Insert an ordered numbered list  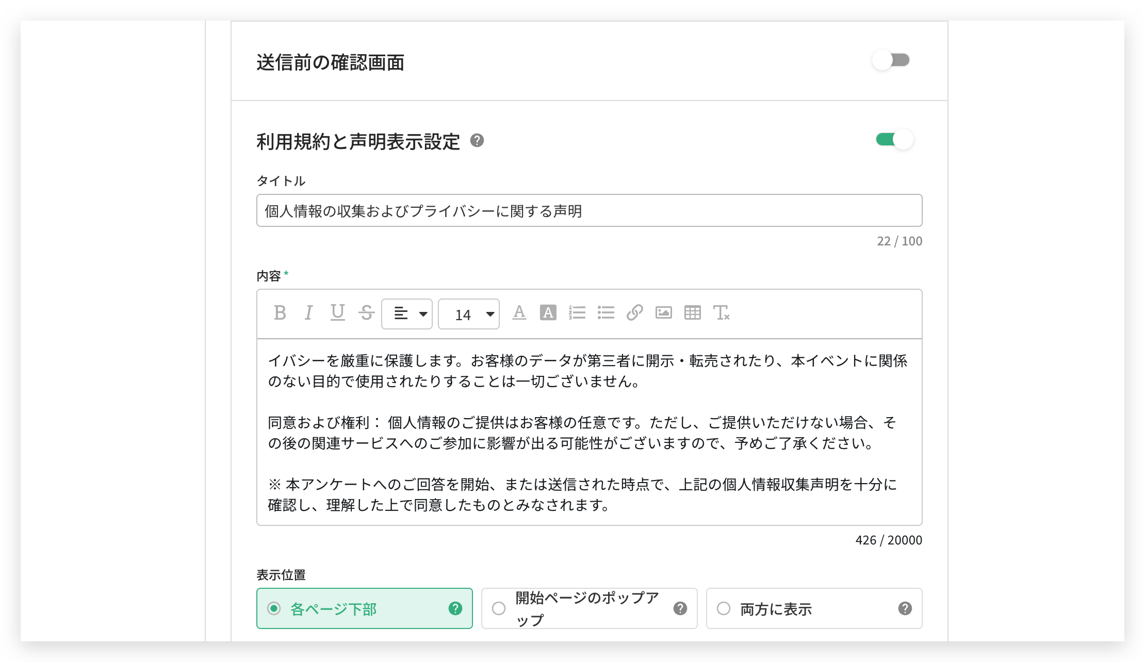point(577,313)
